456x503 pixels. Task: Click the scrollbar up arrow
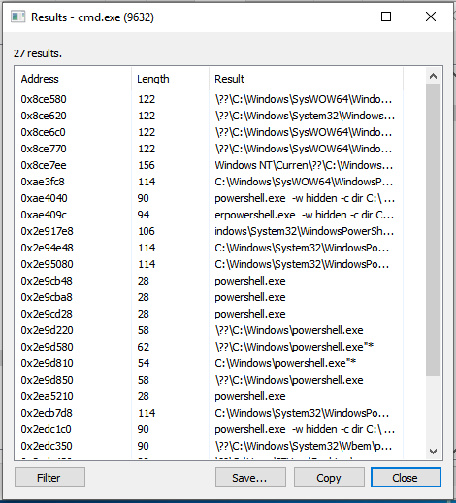[433, 76]
